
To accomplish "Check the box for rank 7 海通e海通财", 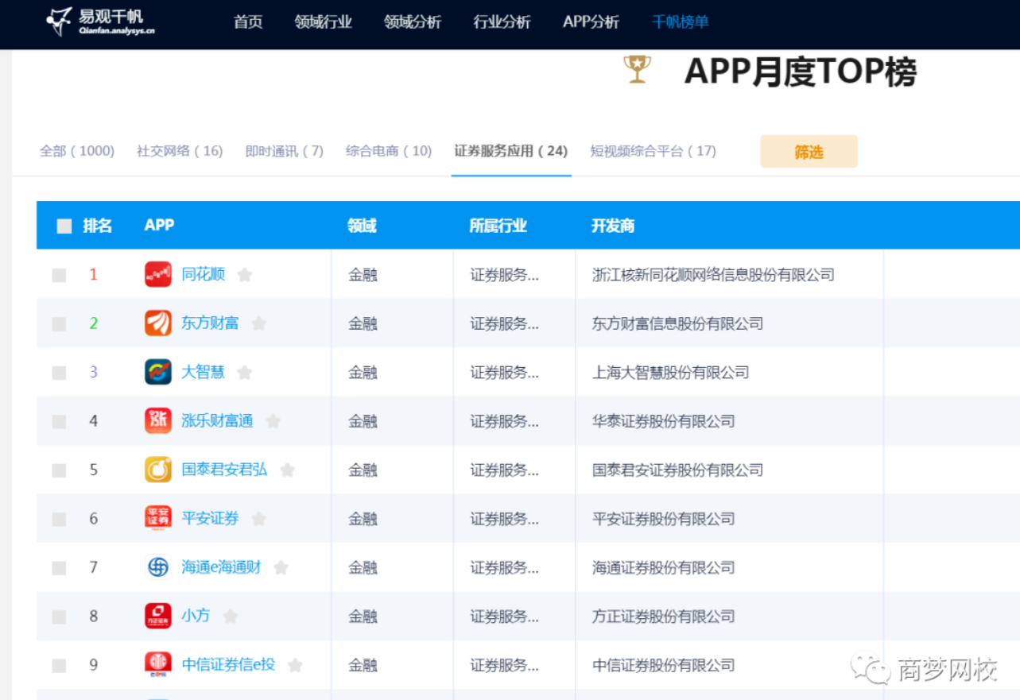I will click(x=59, y=568).
